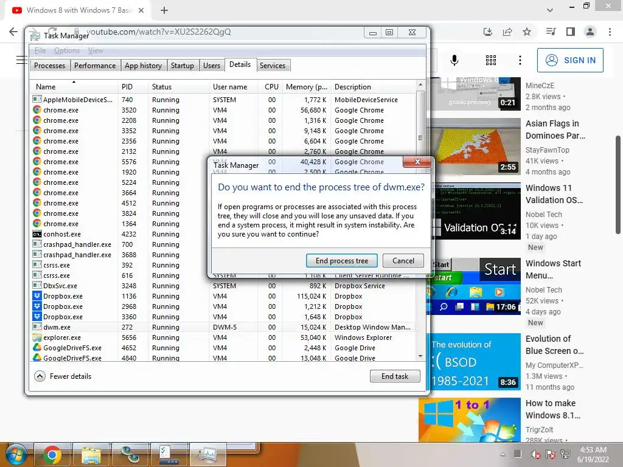Open the tab search dropdown arrow

pyautogui.click(x=550, y=10)
